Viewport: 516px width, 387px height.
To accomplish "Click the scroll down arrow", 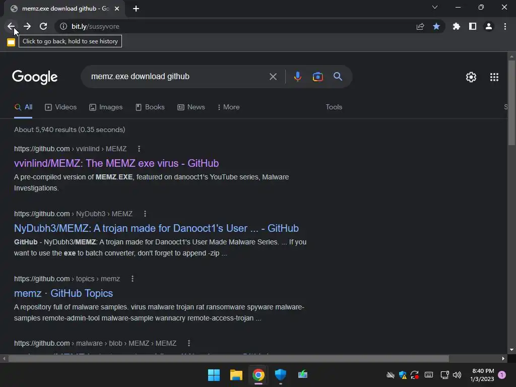I will (511, 350).
